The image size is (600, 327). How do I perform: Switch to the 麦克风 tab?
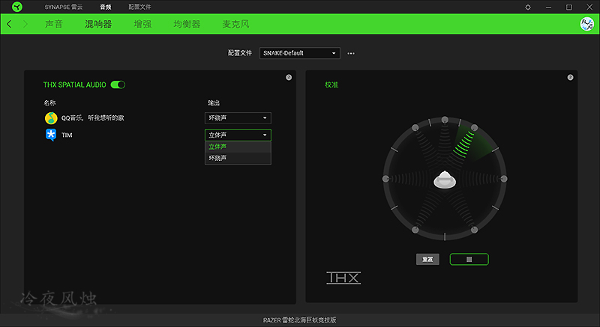[235, 24]
